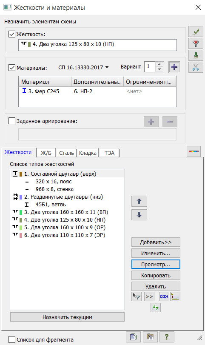The width and height of the screenshot is (205, 345).
Task: Increase the Вариант value with the up arrow
Action: [159, 65]
